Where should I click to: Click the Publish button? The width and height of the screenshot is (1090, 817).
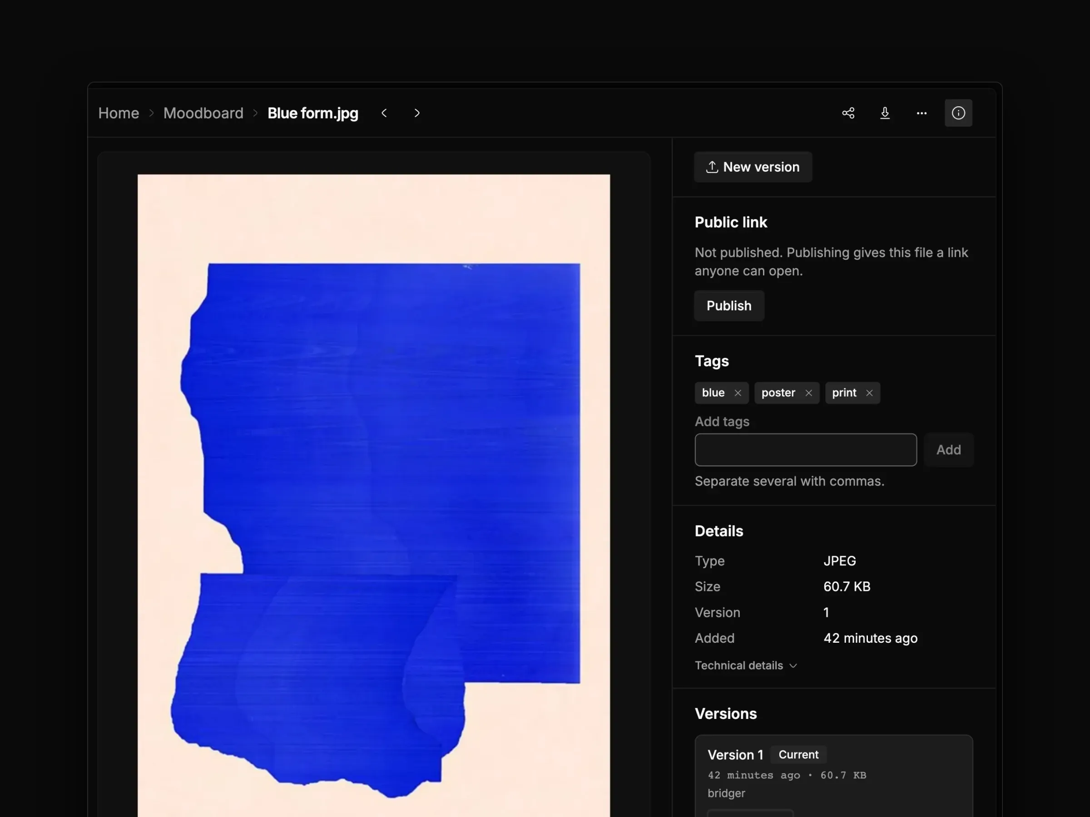[729, 305]
